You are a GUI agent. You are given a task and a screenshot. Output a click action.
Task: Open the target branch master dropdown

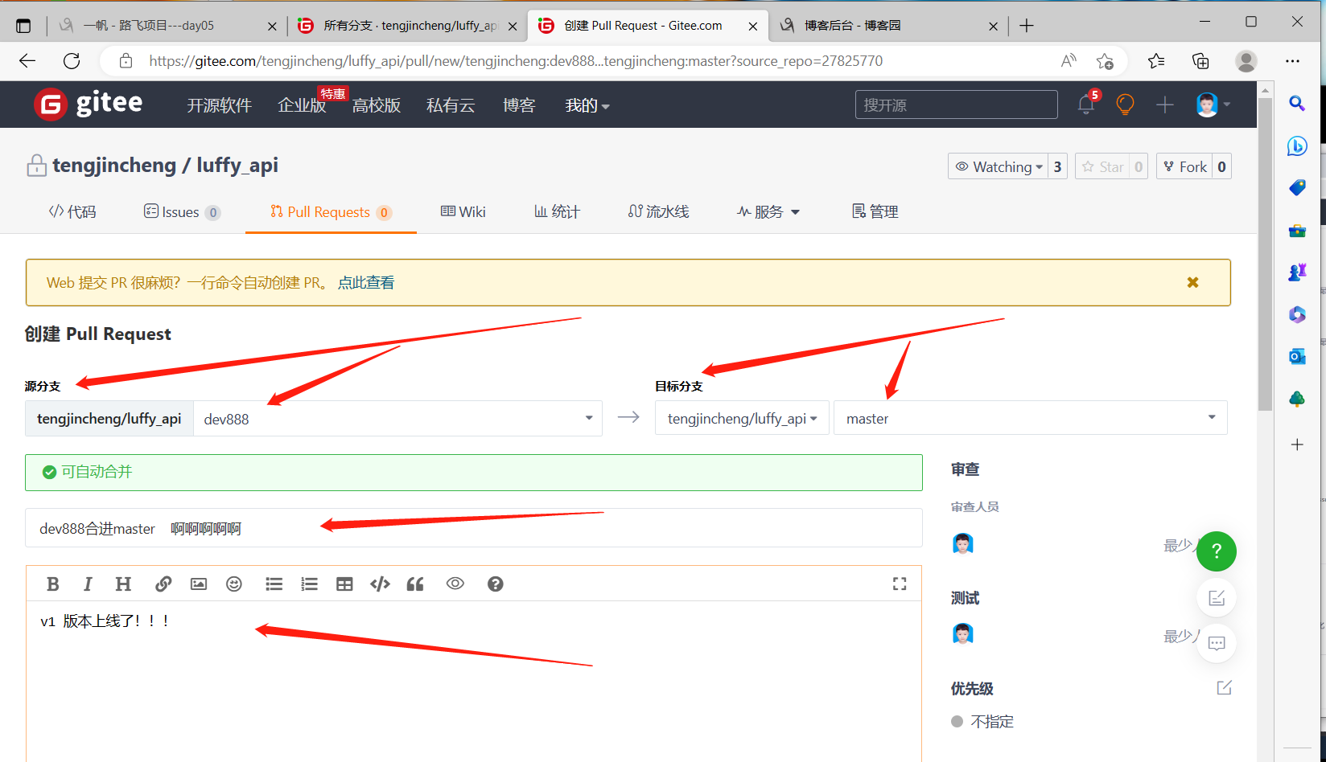(x=1031, y=418)
